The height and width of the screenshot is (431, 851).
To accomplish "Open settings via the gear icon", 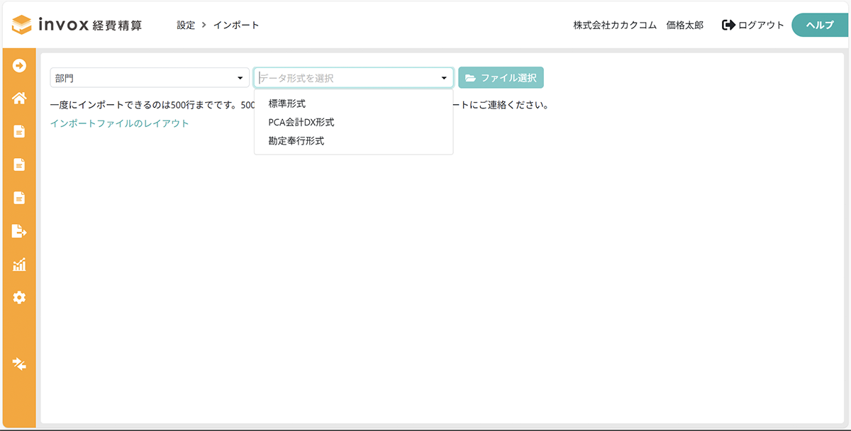I will pyautogui.click(x=19, y=298).
